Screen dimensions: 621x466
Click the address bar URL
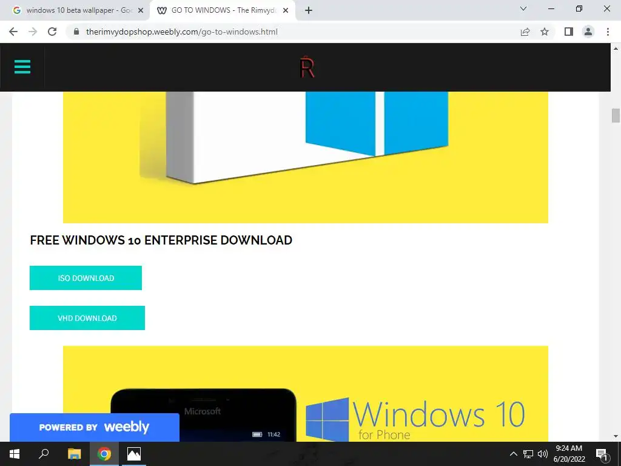pos(182,32)
